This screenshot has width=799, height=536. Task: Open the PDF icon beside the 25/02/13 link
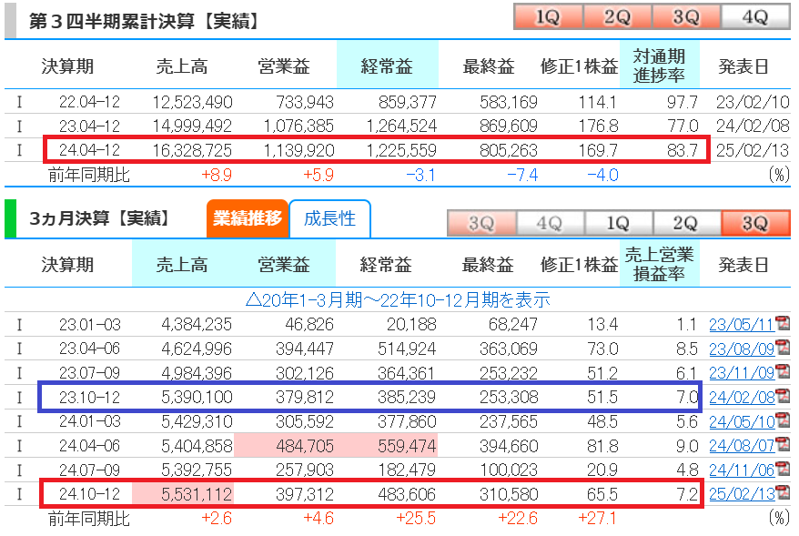pos(783,492)
